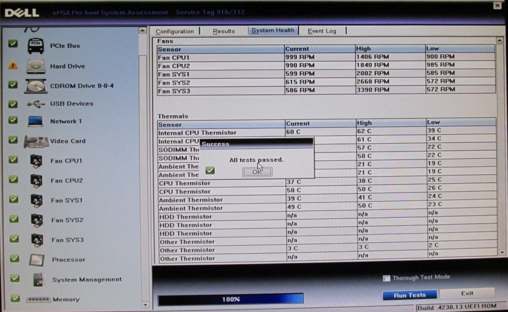This screenshot has height=312, width=508.
Task: Click the Fans table Current column header
Action: (x=320, y=49)
